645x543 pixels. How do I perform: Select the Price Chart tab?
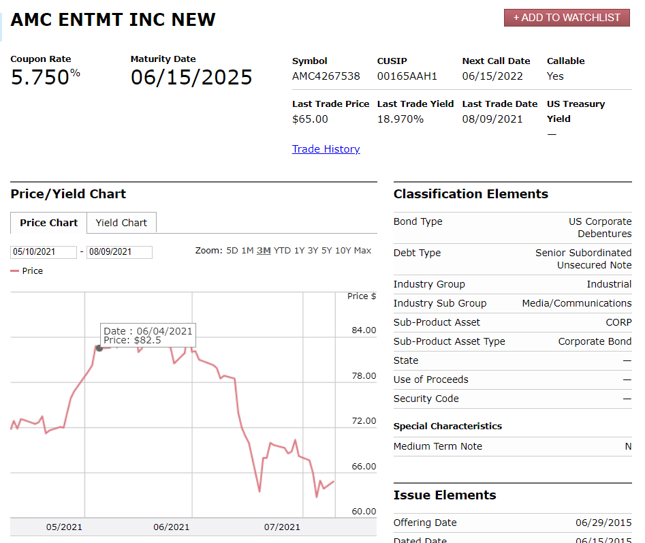48,223
